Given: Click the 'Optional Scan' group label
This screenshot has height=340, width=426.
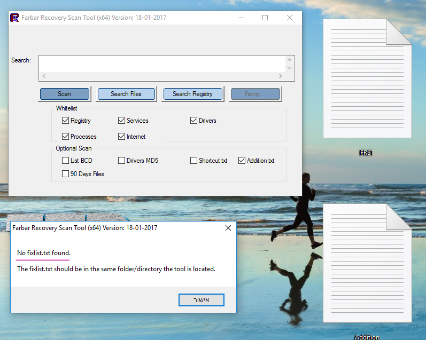Looking at the screenshot, I should click(x=74, y=148).
